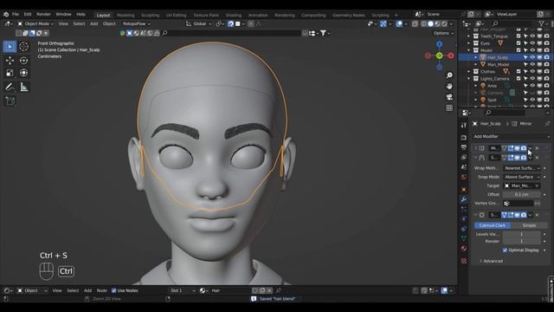Toggle Use Nodes checkbox
This screenshot has width=554, height=312.
[113, 290]
